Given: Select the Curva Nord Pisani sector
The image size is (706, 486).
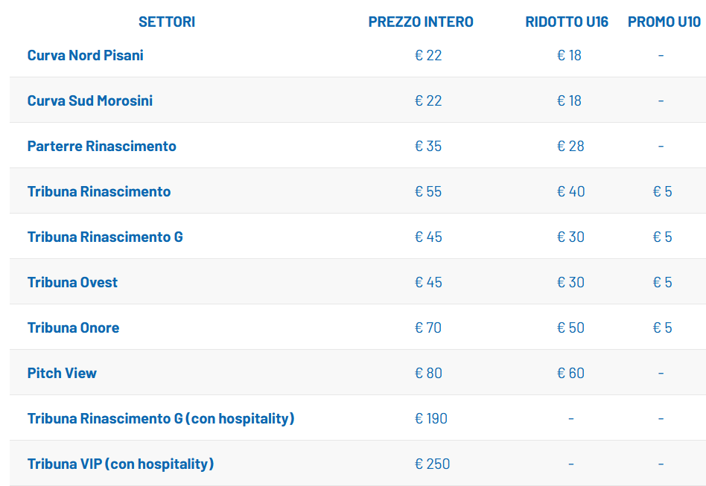Looking at the screenshot, I should coord(86,55).
